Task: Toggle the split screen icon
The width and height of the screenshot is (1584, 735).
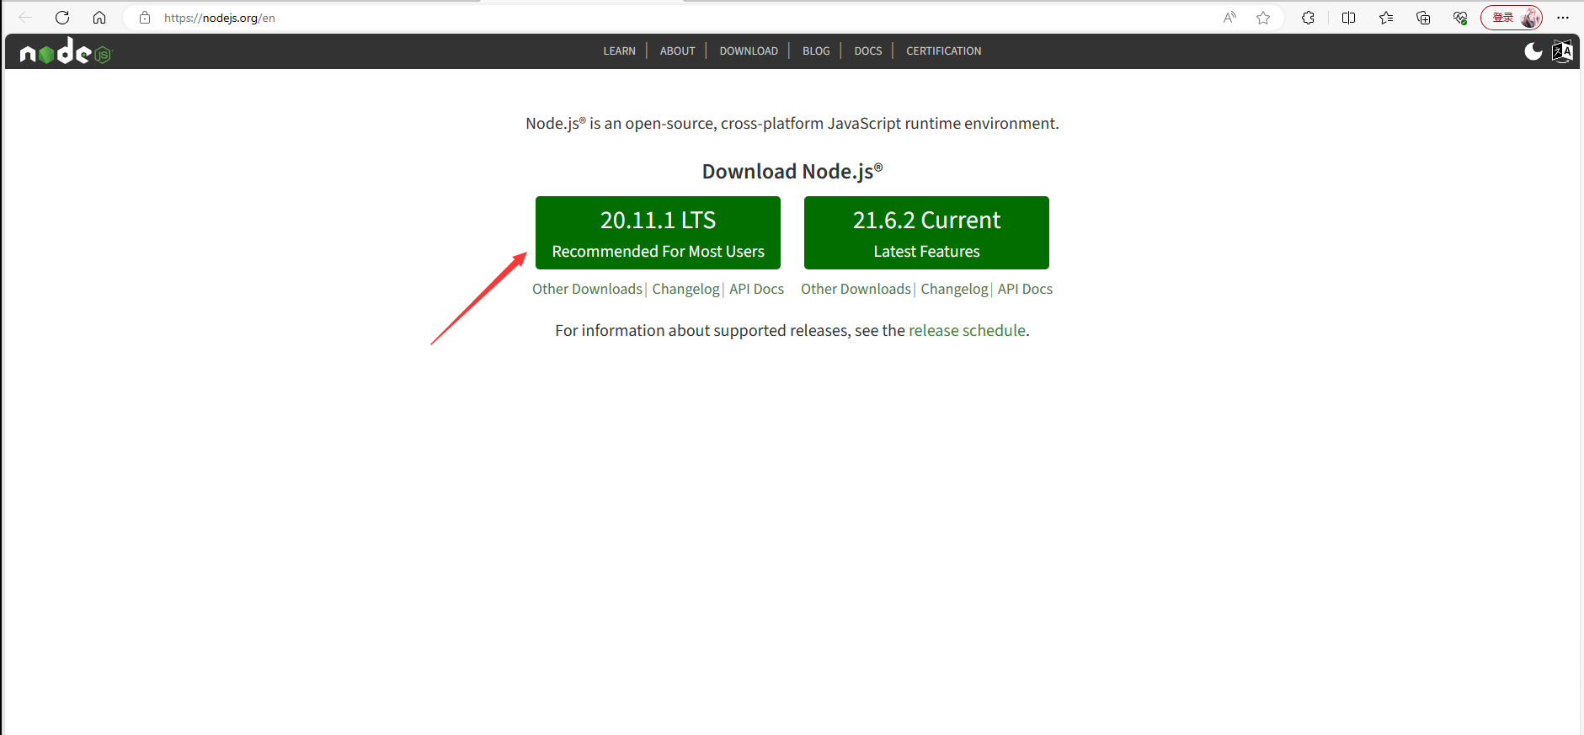Action: [x=1348, y=18]
